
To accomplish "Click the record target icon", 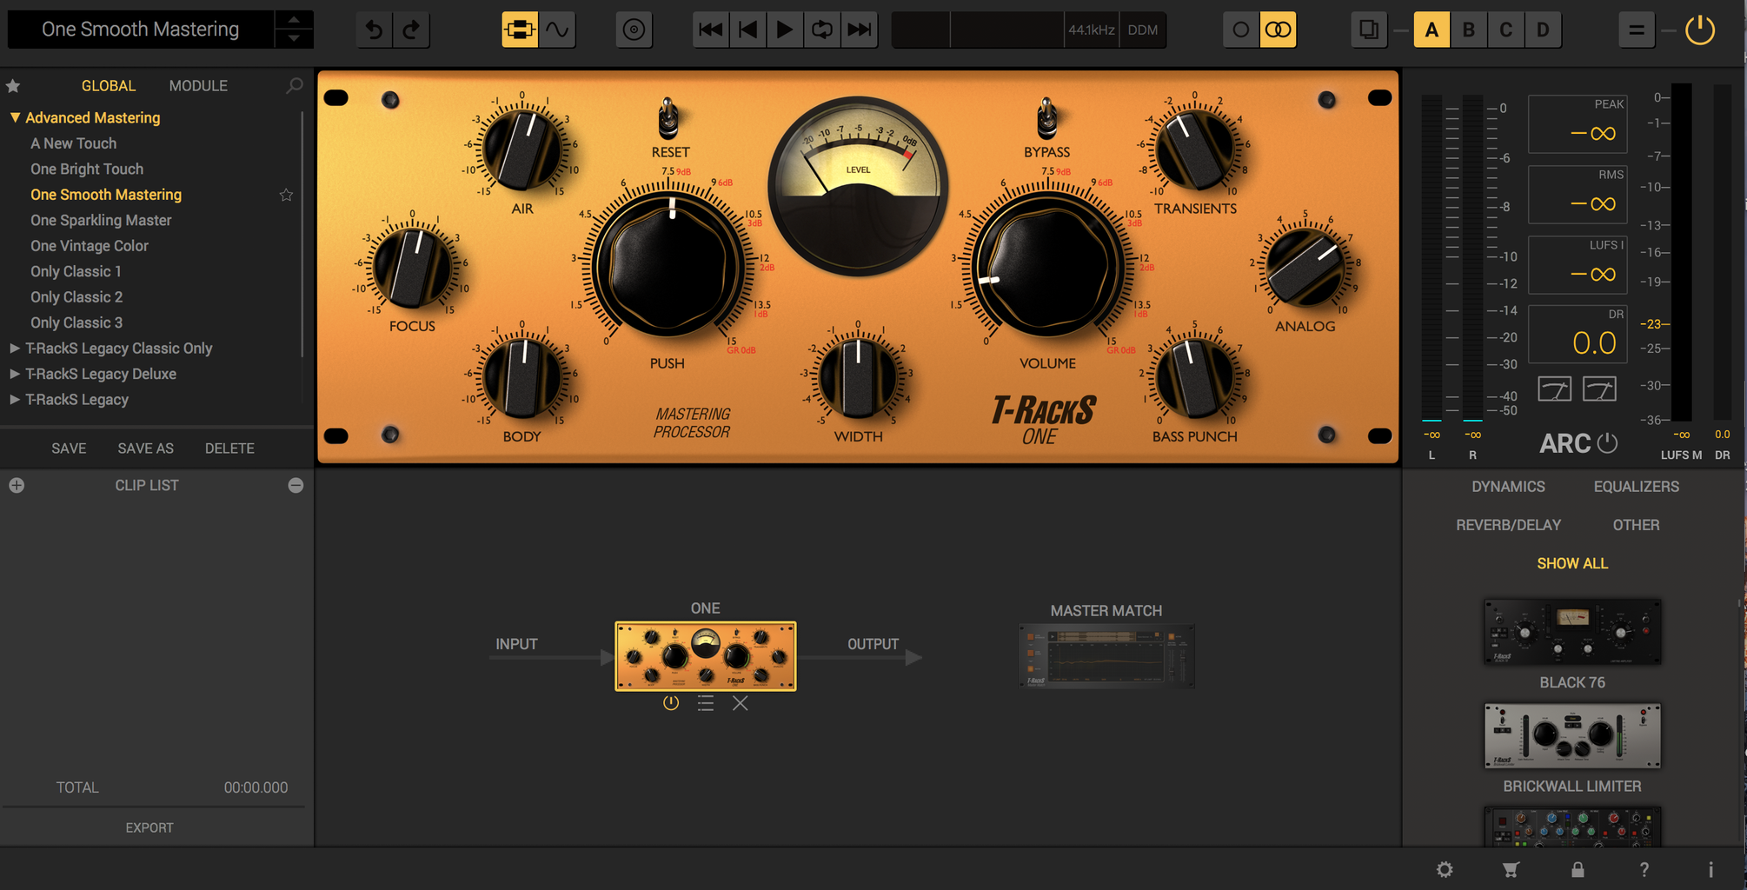I will [x=634, y=30].
